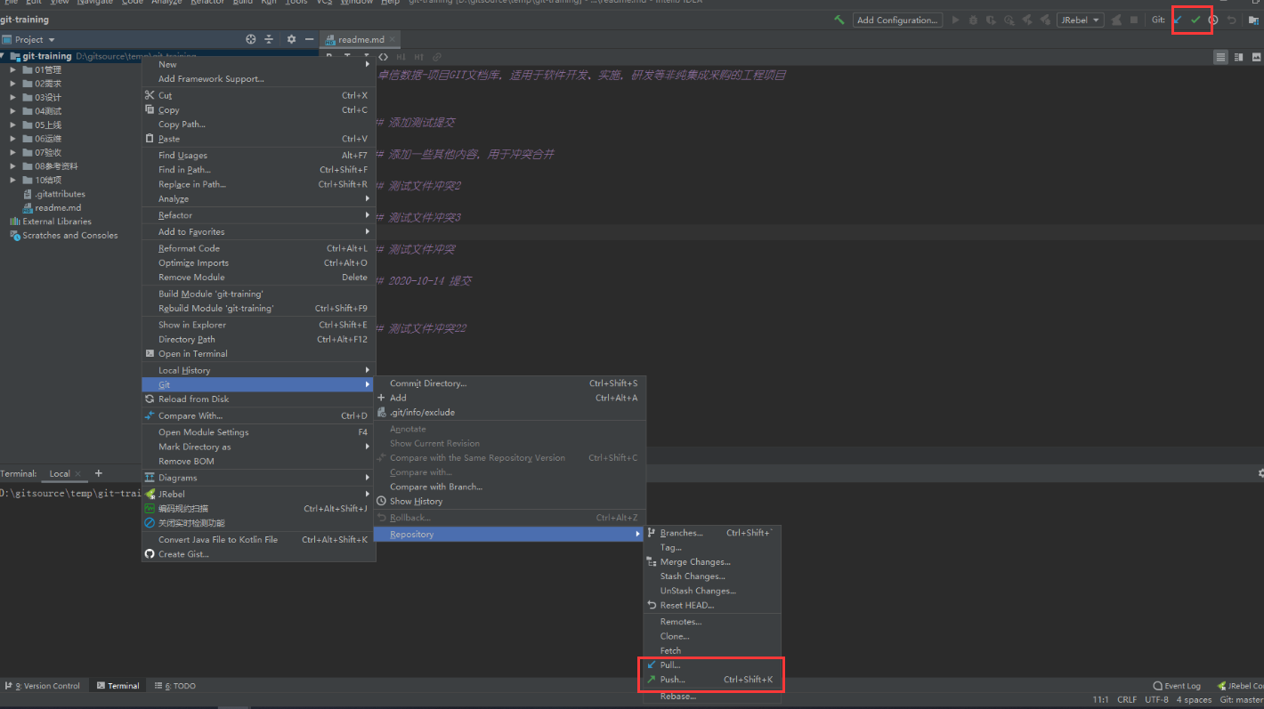Choose Branches... in Repository submenu
1264x709 pixels.
[x=712, y=533]
